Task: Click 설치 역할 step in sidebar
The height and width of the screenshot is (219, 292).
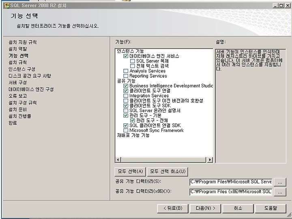Action: point(18,49)
